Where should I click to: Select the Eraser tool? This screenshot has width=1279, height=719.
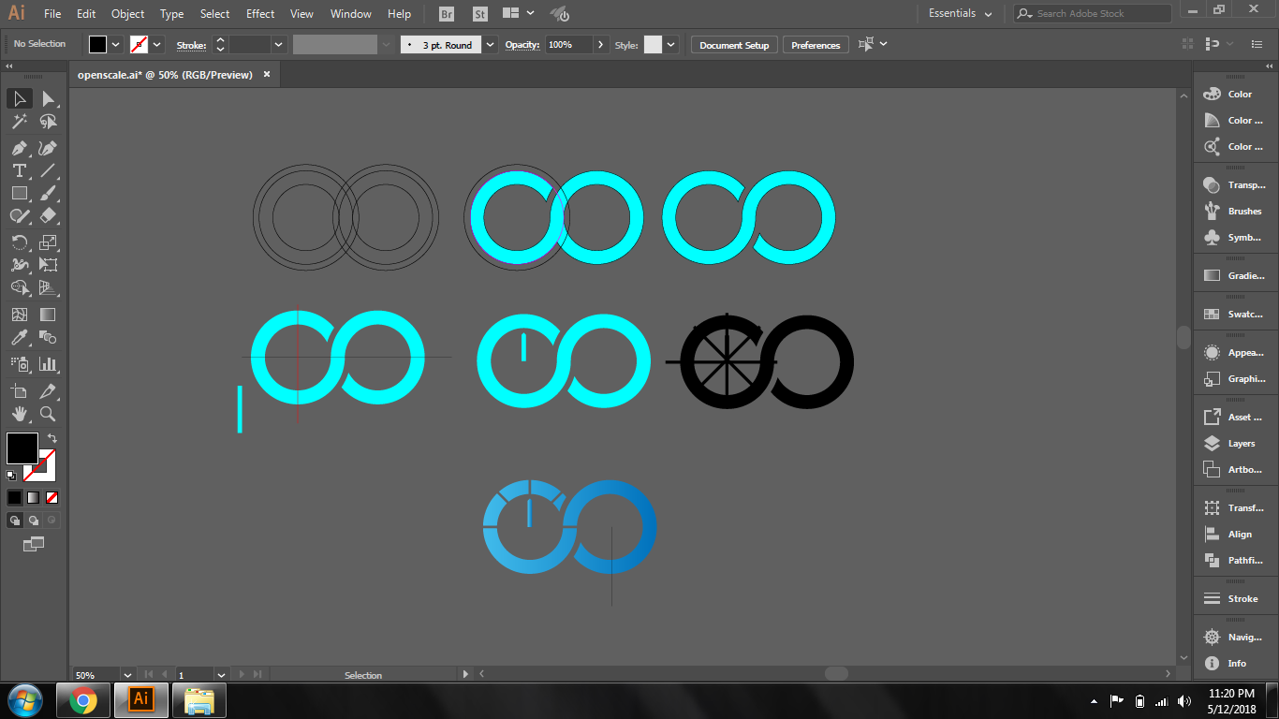[x=49, y=215]
